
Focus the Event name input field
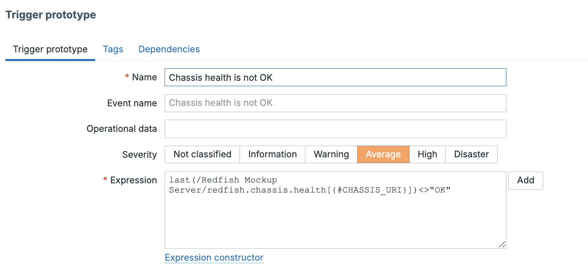coord(335,103)
